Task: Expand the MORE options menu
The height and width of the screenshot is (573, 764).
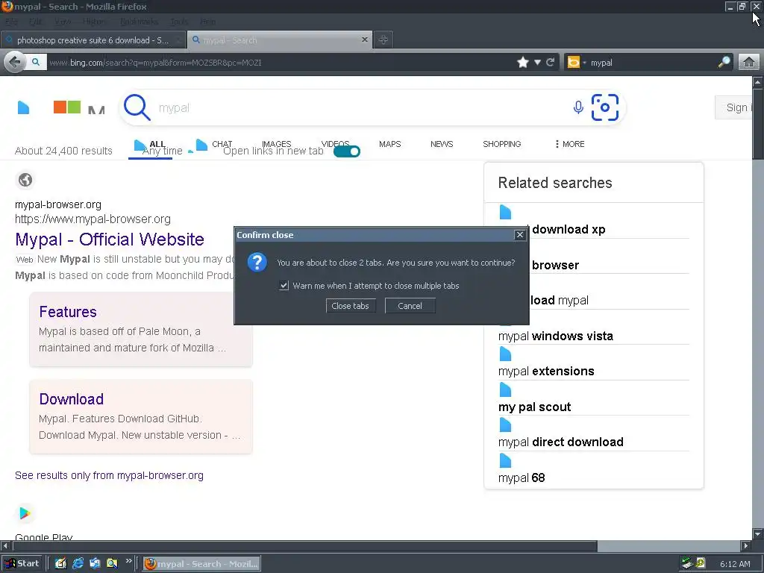Action: [569, 144]
